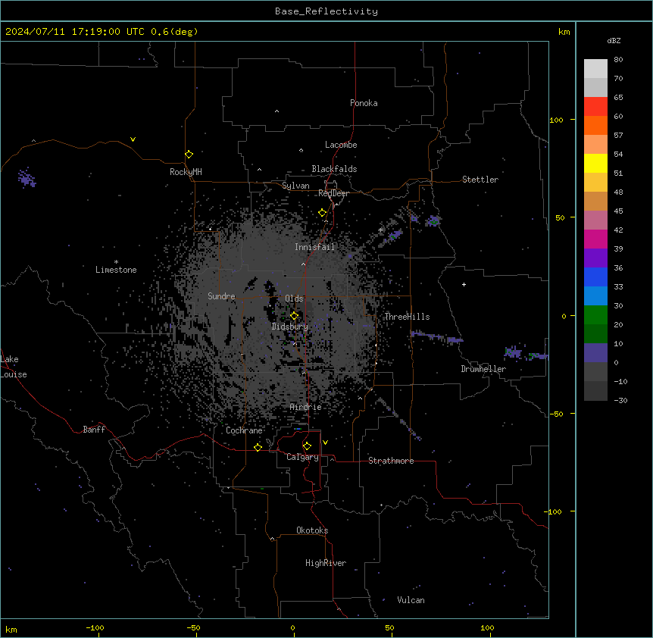Click the yellow v marker northwest of RockyMH
653x638 pixels.
pyautogui.click(x=133, y=139)
